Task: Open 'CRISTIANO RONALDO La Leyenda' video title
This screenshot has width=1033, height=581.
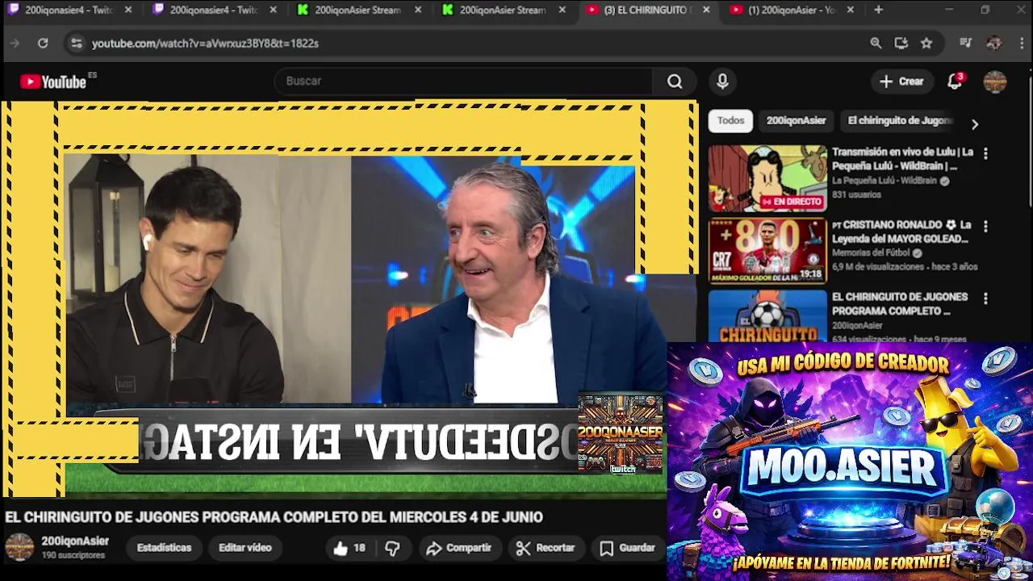Action: pos(901,232)
